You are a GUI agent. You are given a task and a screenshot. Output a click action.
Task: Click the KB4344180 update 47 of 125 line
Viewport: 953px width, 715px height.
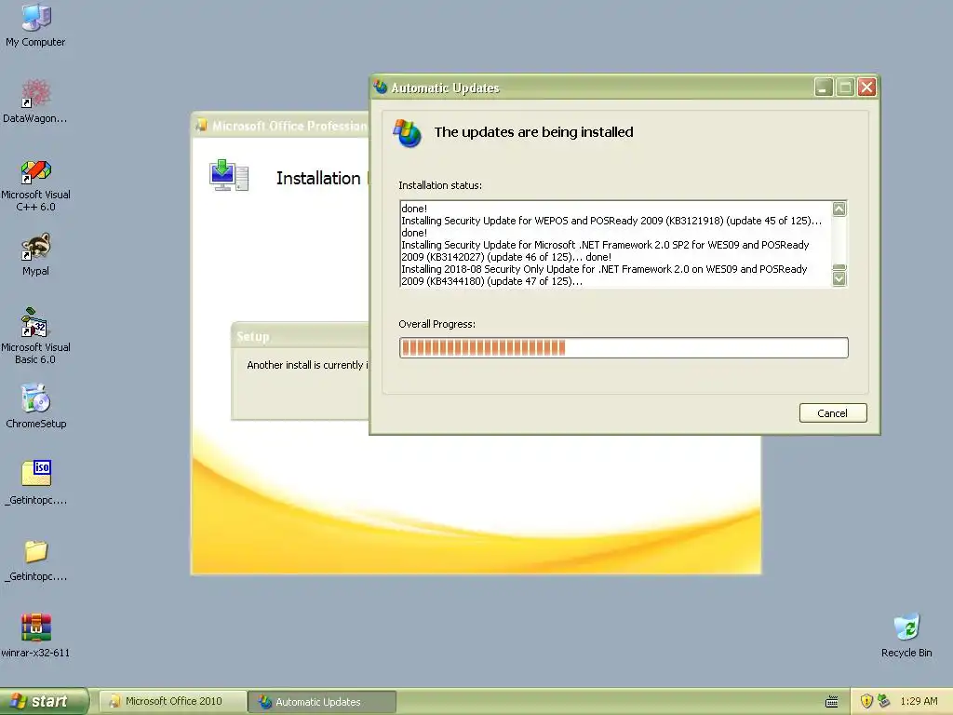tap(604, 276)
